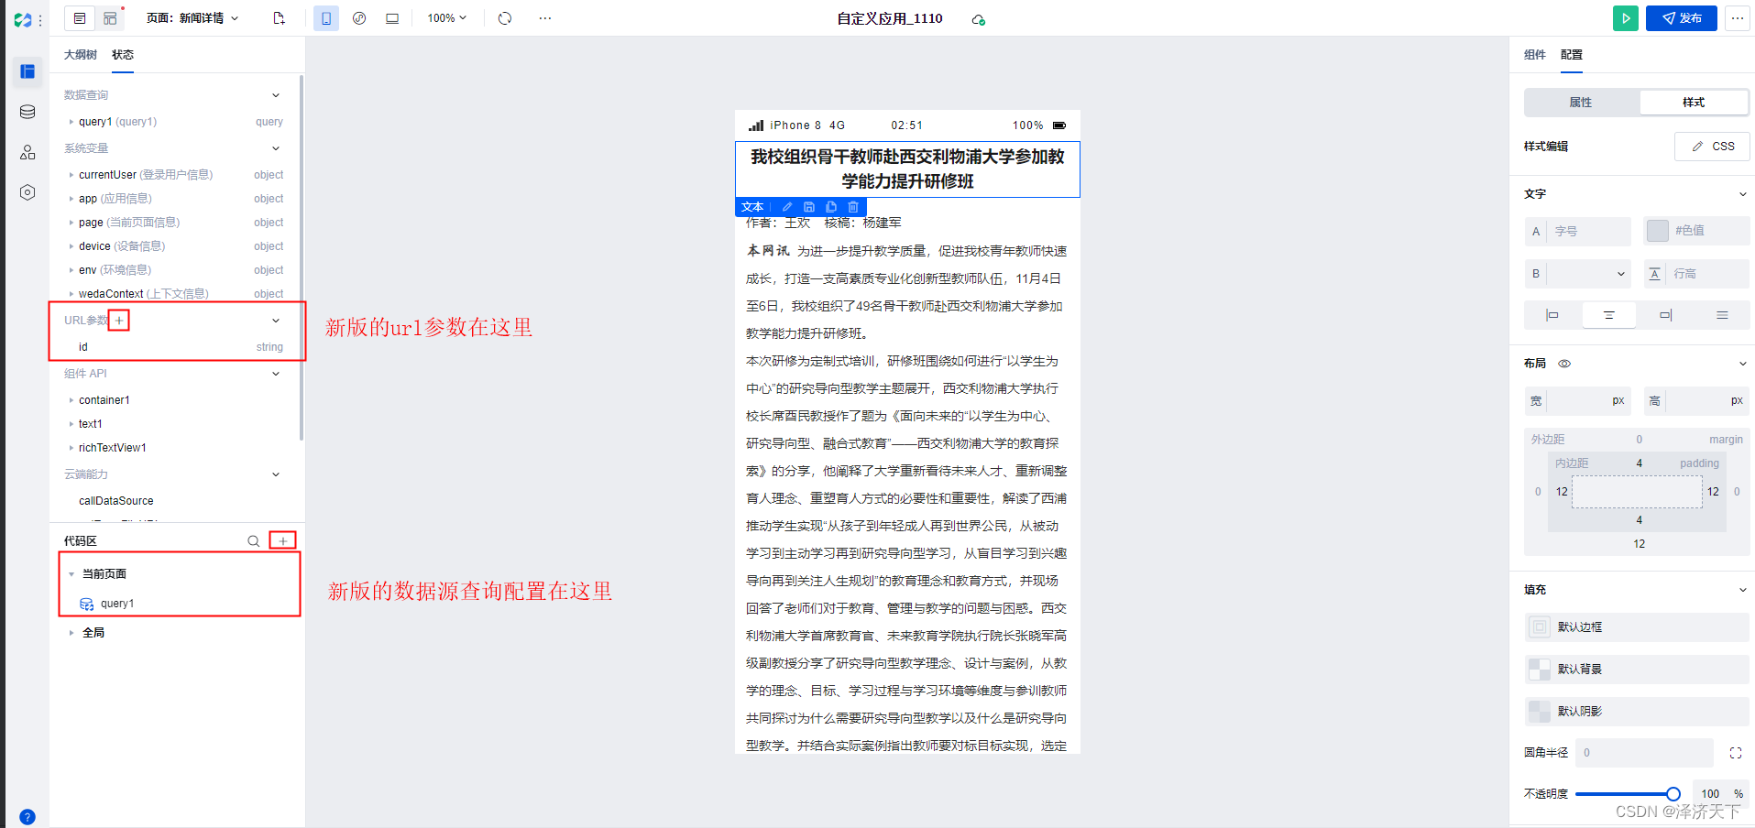The height and width of the screenshot is (828, 1755).
Task: Open the users and roles sidebar icon
Action: pos(27,152)
